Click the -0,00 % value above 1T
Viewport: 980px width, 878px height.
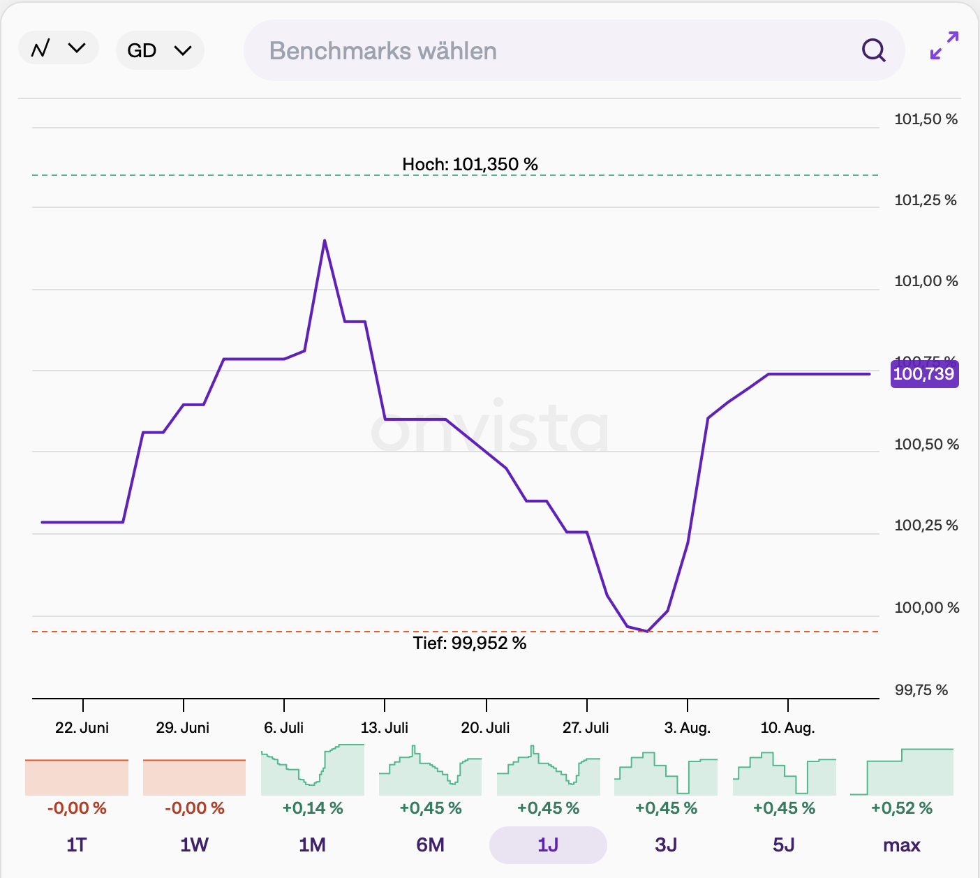(77, 808)
